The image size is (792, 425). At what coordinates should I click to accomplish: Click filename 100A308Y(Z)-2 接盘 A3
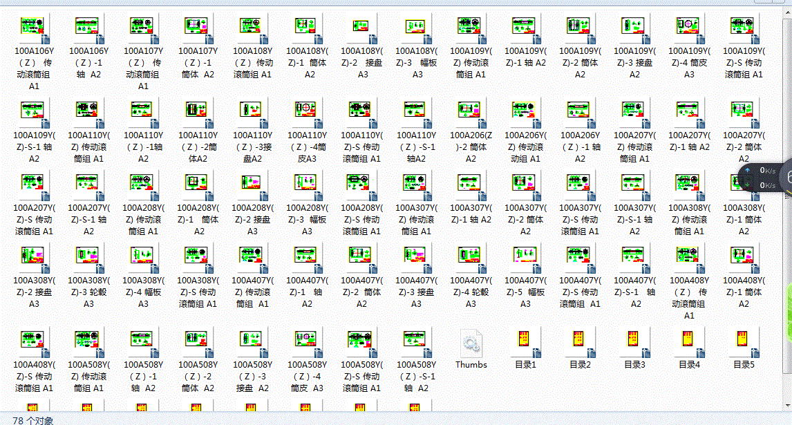(x=34, y=292)
